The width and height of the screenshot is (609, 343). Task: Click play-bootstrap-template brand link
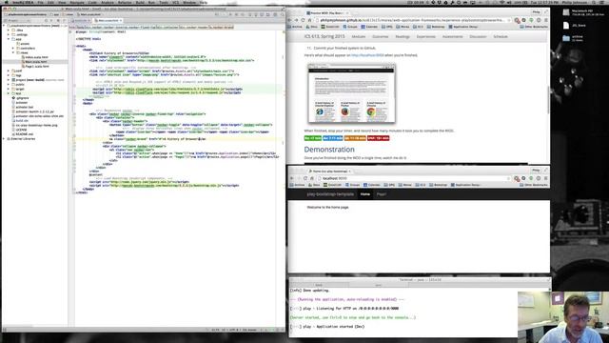pyautogui.click(x=330, y=194)
